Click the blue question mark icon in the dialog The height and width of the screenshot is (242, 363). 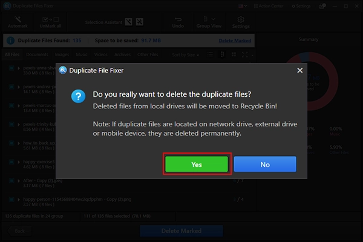pos(78,96)
